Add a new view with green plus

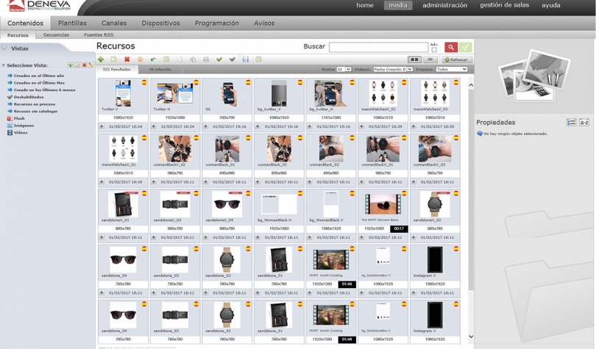(71, 65)
